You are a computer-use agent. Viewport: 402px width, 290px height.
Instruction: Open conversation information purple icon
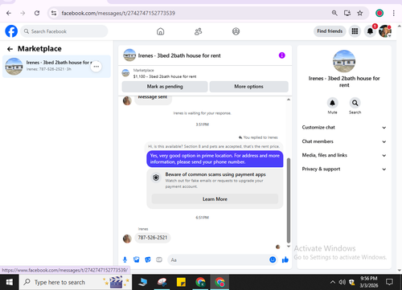[282, 55]
